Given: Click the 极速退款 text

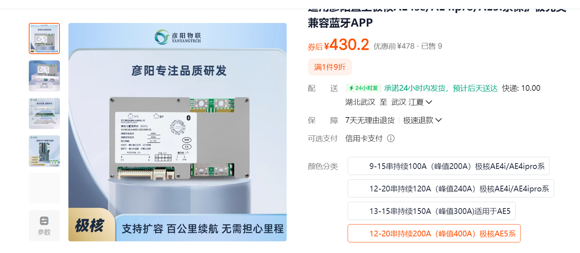Looking at the screenshot, I should coord(418,120).
